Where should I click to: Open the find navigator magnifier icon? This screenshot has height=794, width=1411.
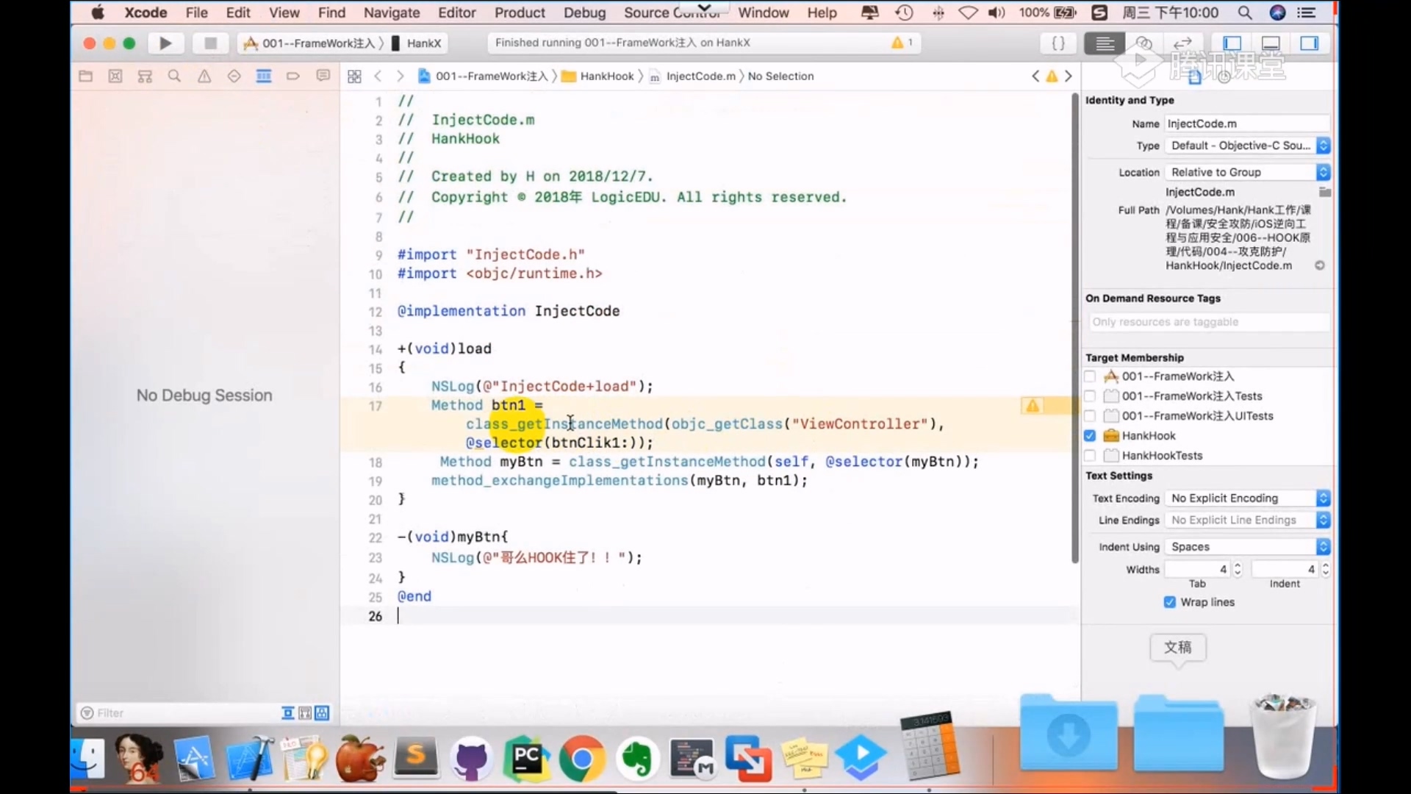(174, 76)
